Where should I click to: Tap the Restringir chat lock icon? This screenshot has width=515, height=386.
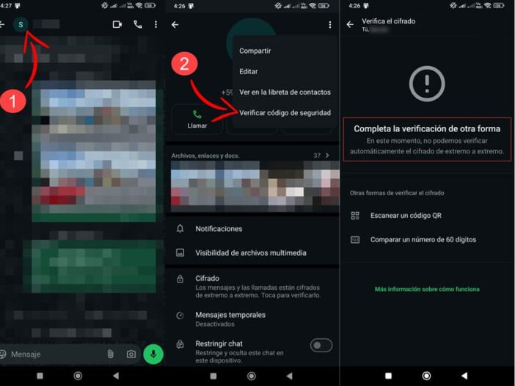point(180,344)
